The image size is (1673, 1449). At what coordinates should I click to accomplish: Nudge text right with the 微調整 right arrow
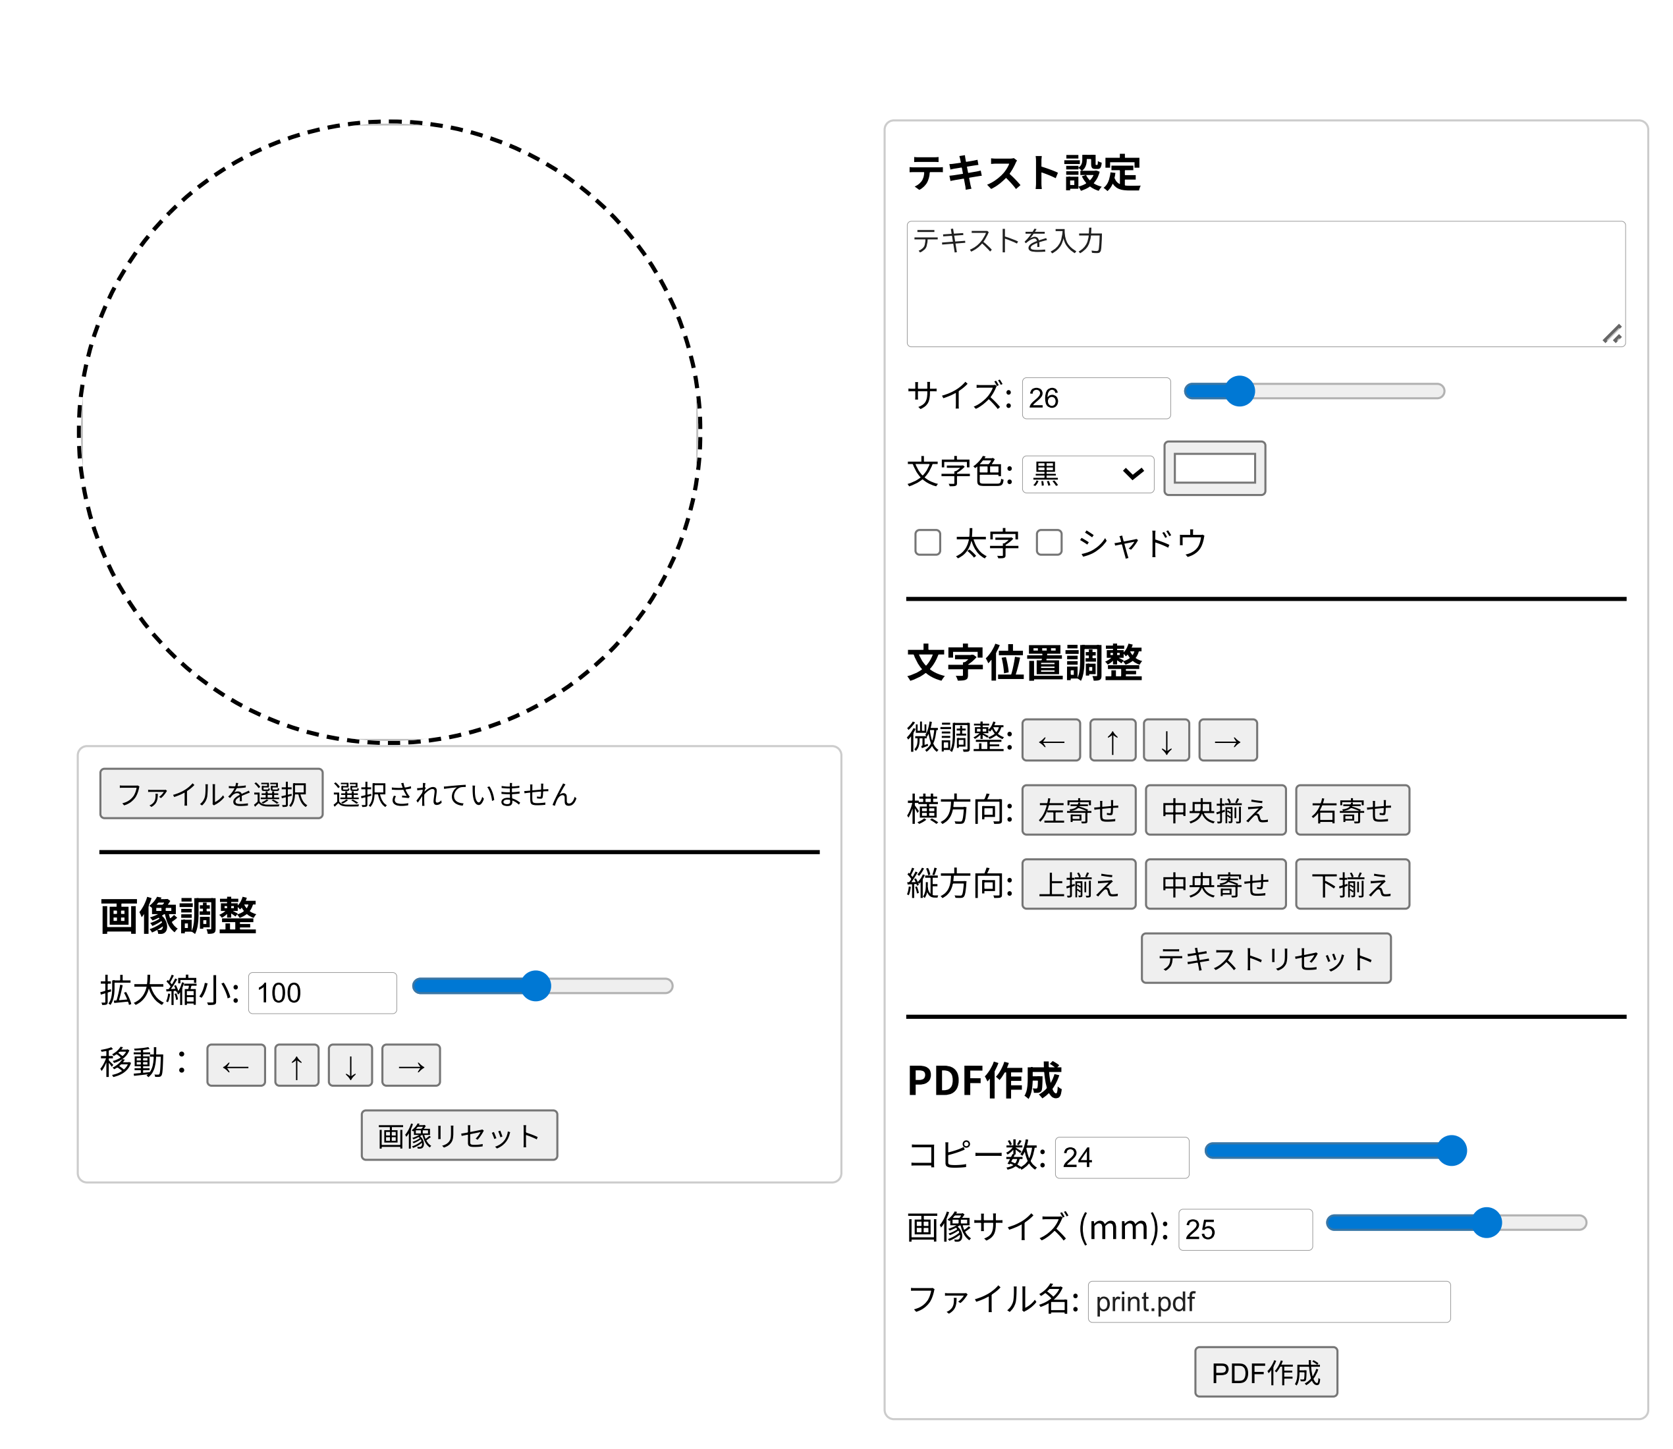1226,739
